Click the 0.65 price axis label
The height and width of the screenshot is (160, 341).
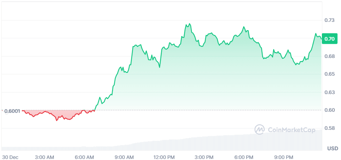coord(329,74)
